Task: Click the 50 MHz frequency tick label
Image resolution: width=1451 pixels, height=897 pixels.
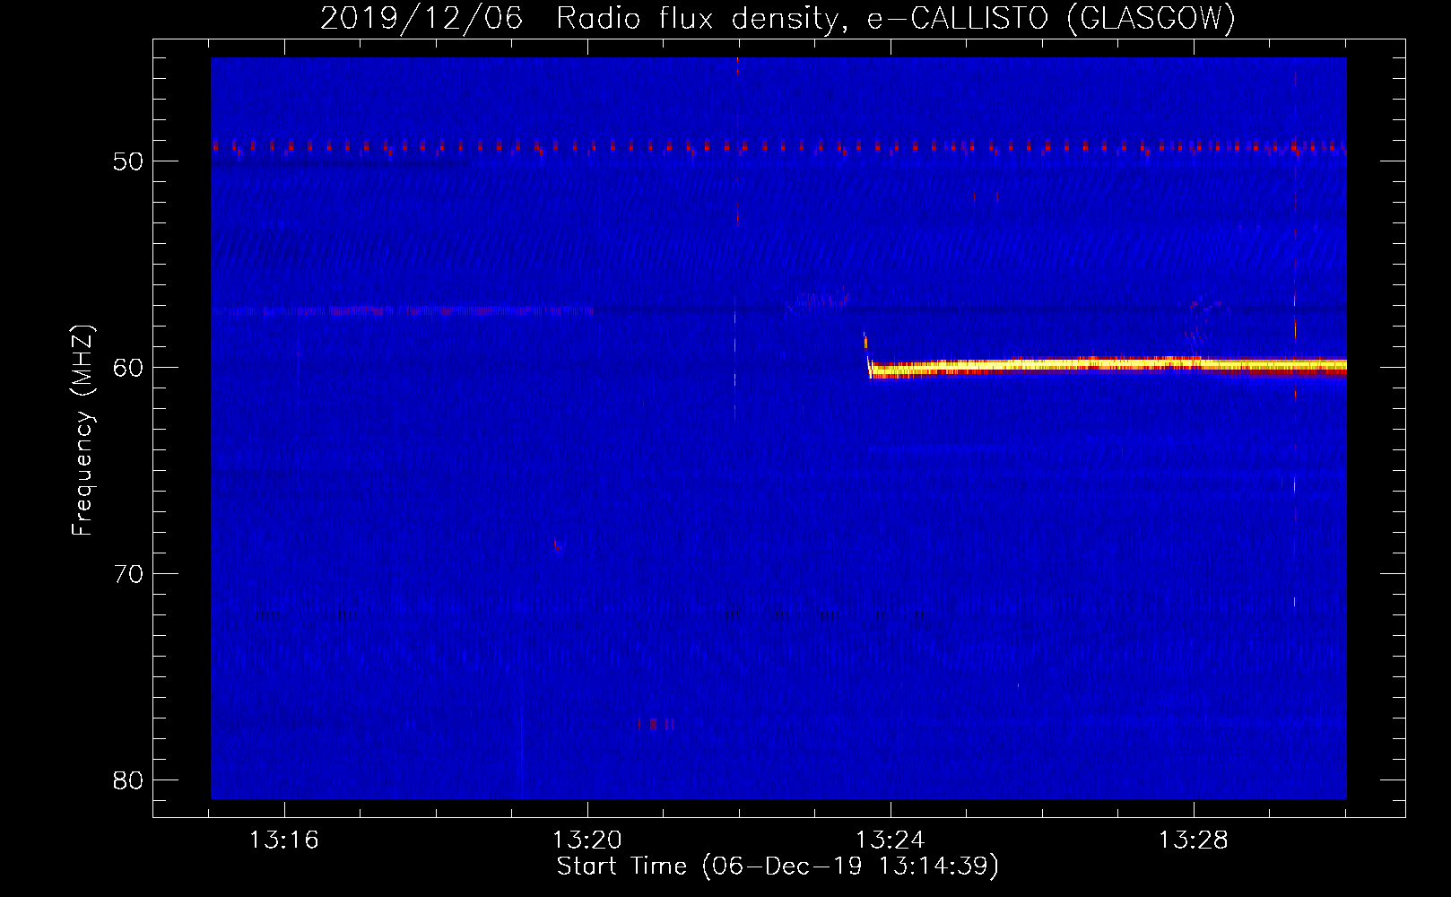Action: tap(129, 161)
